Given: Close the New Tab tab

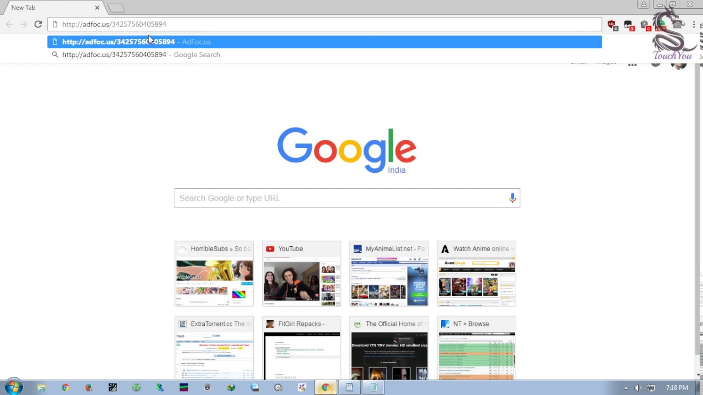Looking at the screenshot, I should (x=97, y=8).
